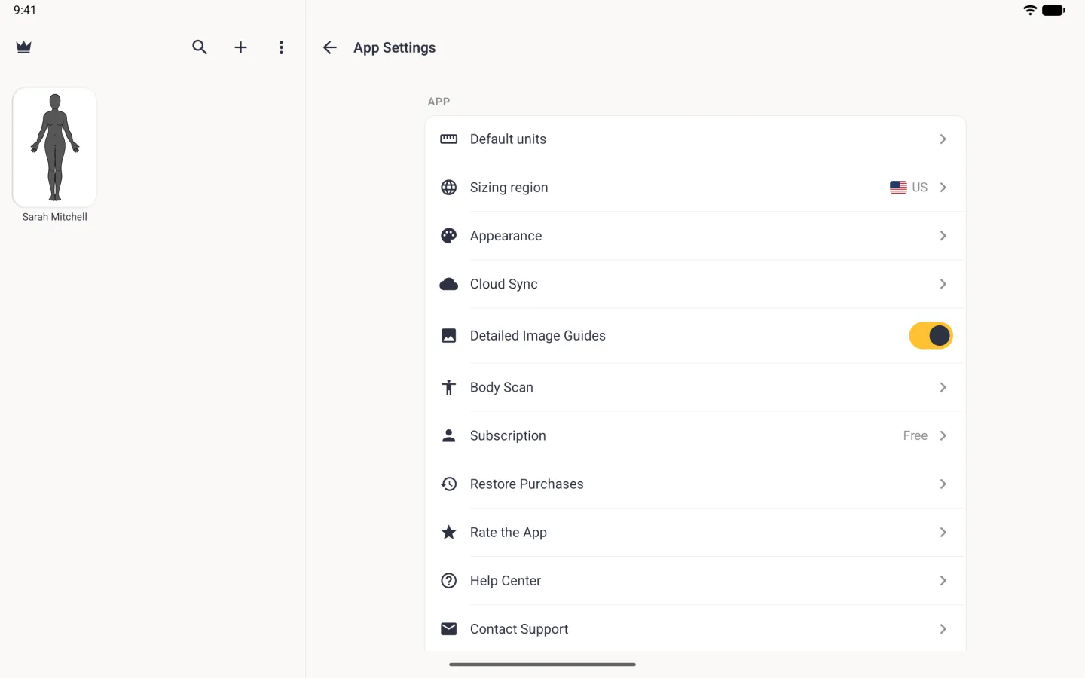Click the ruler icon beside Default units
Screen dimensions: 1085x678
click(448, 139)
